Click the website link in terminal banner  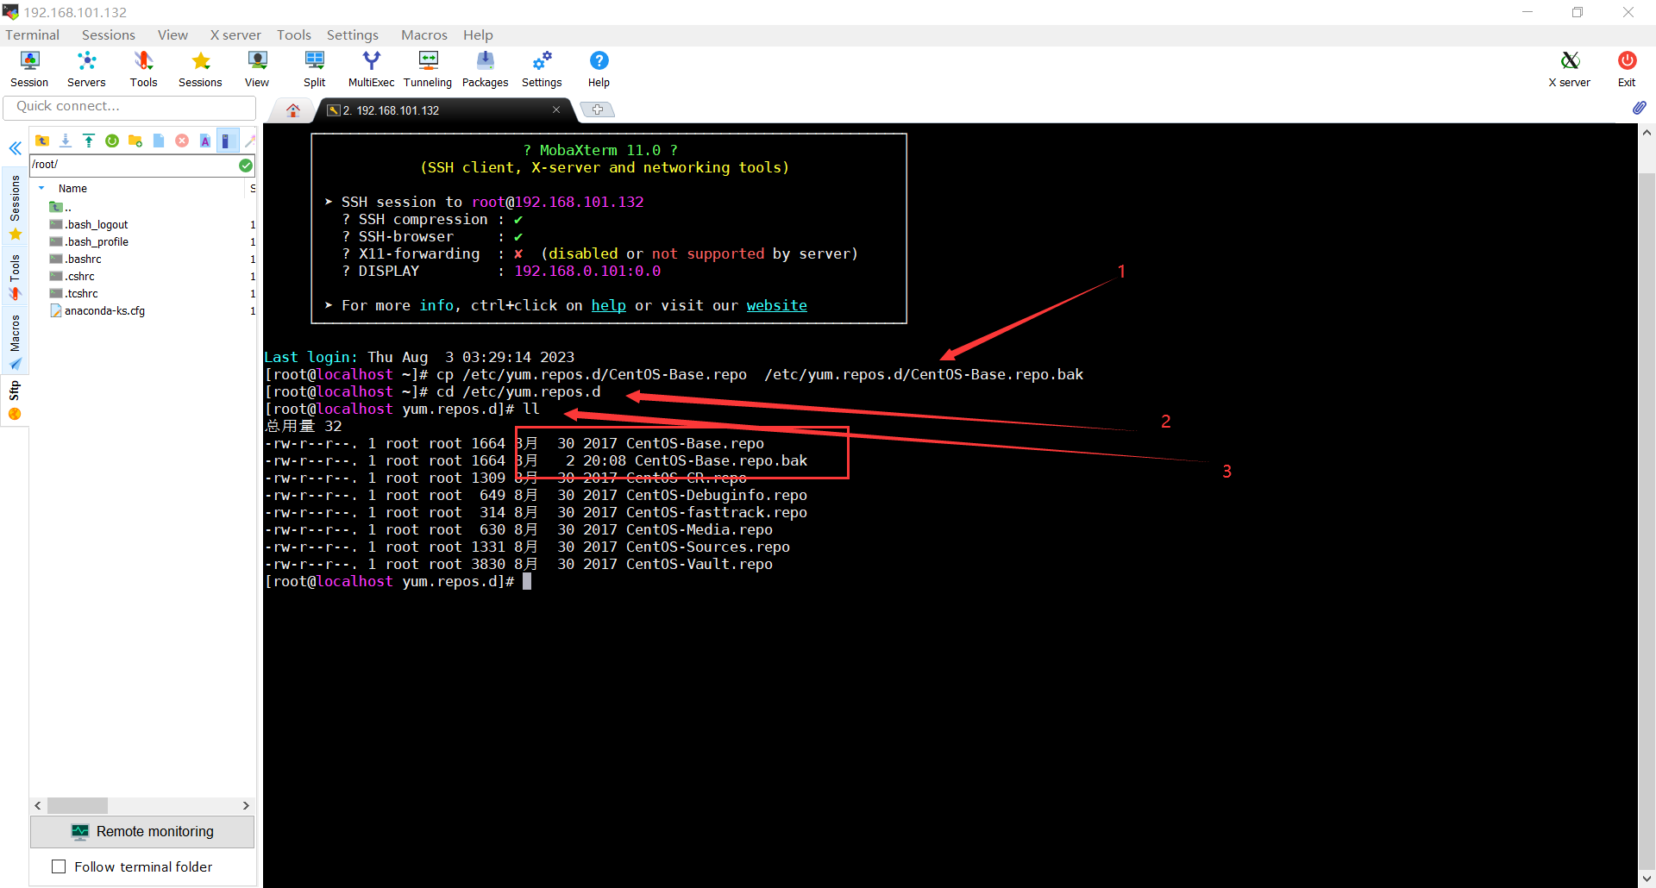(x=776, y=305)
